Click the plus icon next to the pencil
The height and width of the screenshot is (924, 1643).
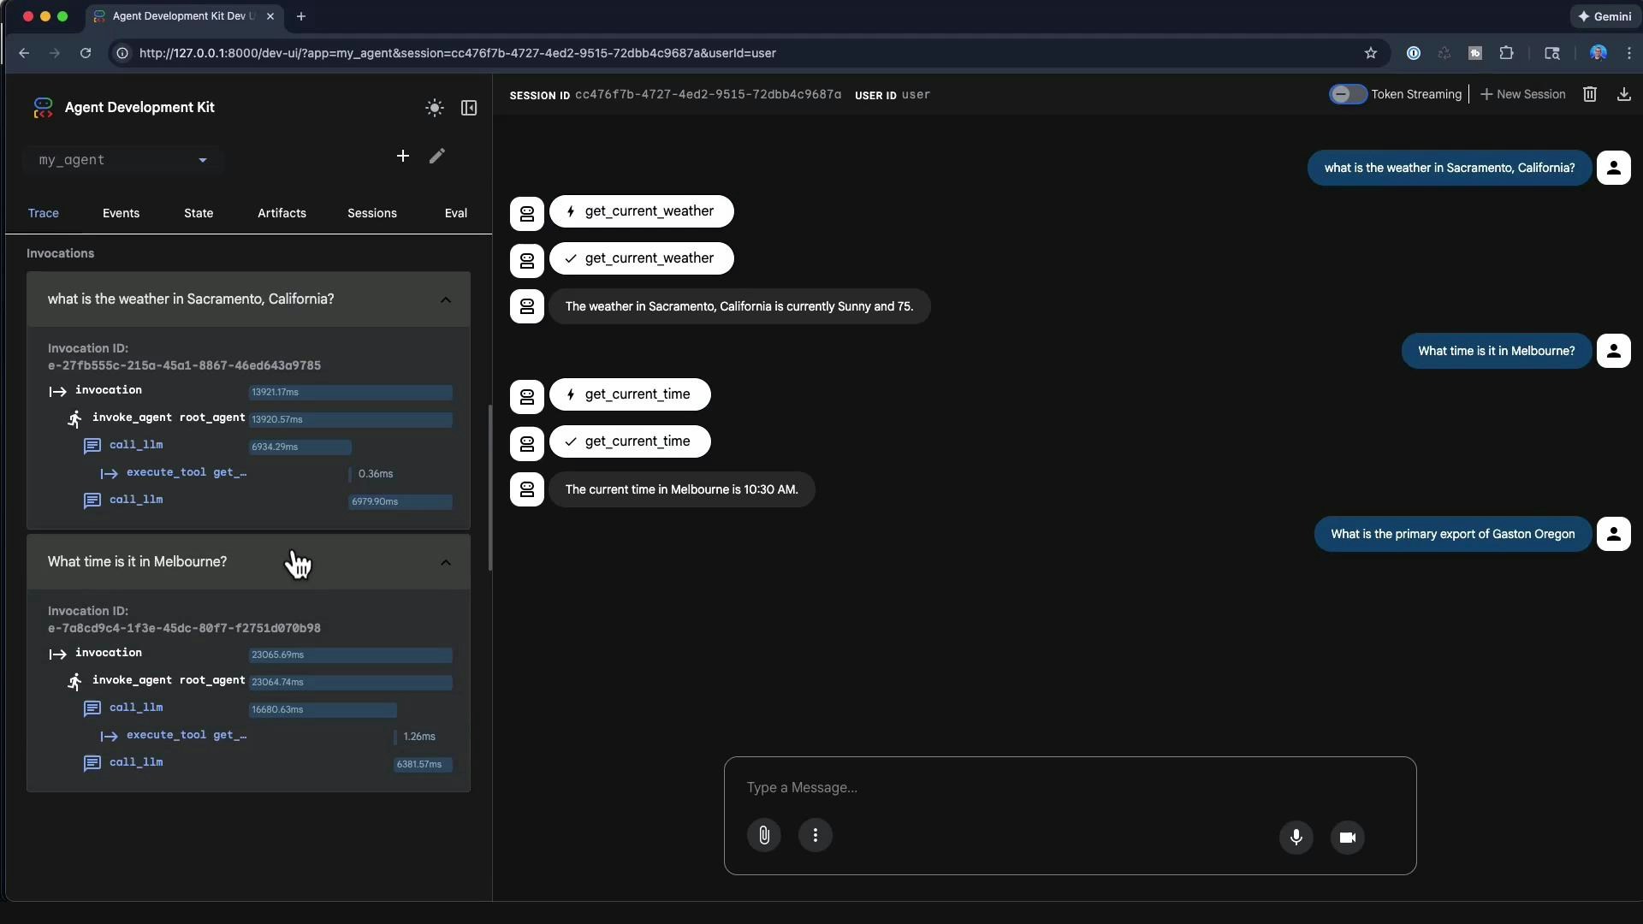click(402, 157)
